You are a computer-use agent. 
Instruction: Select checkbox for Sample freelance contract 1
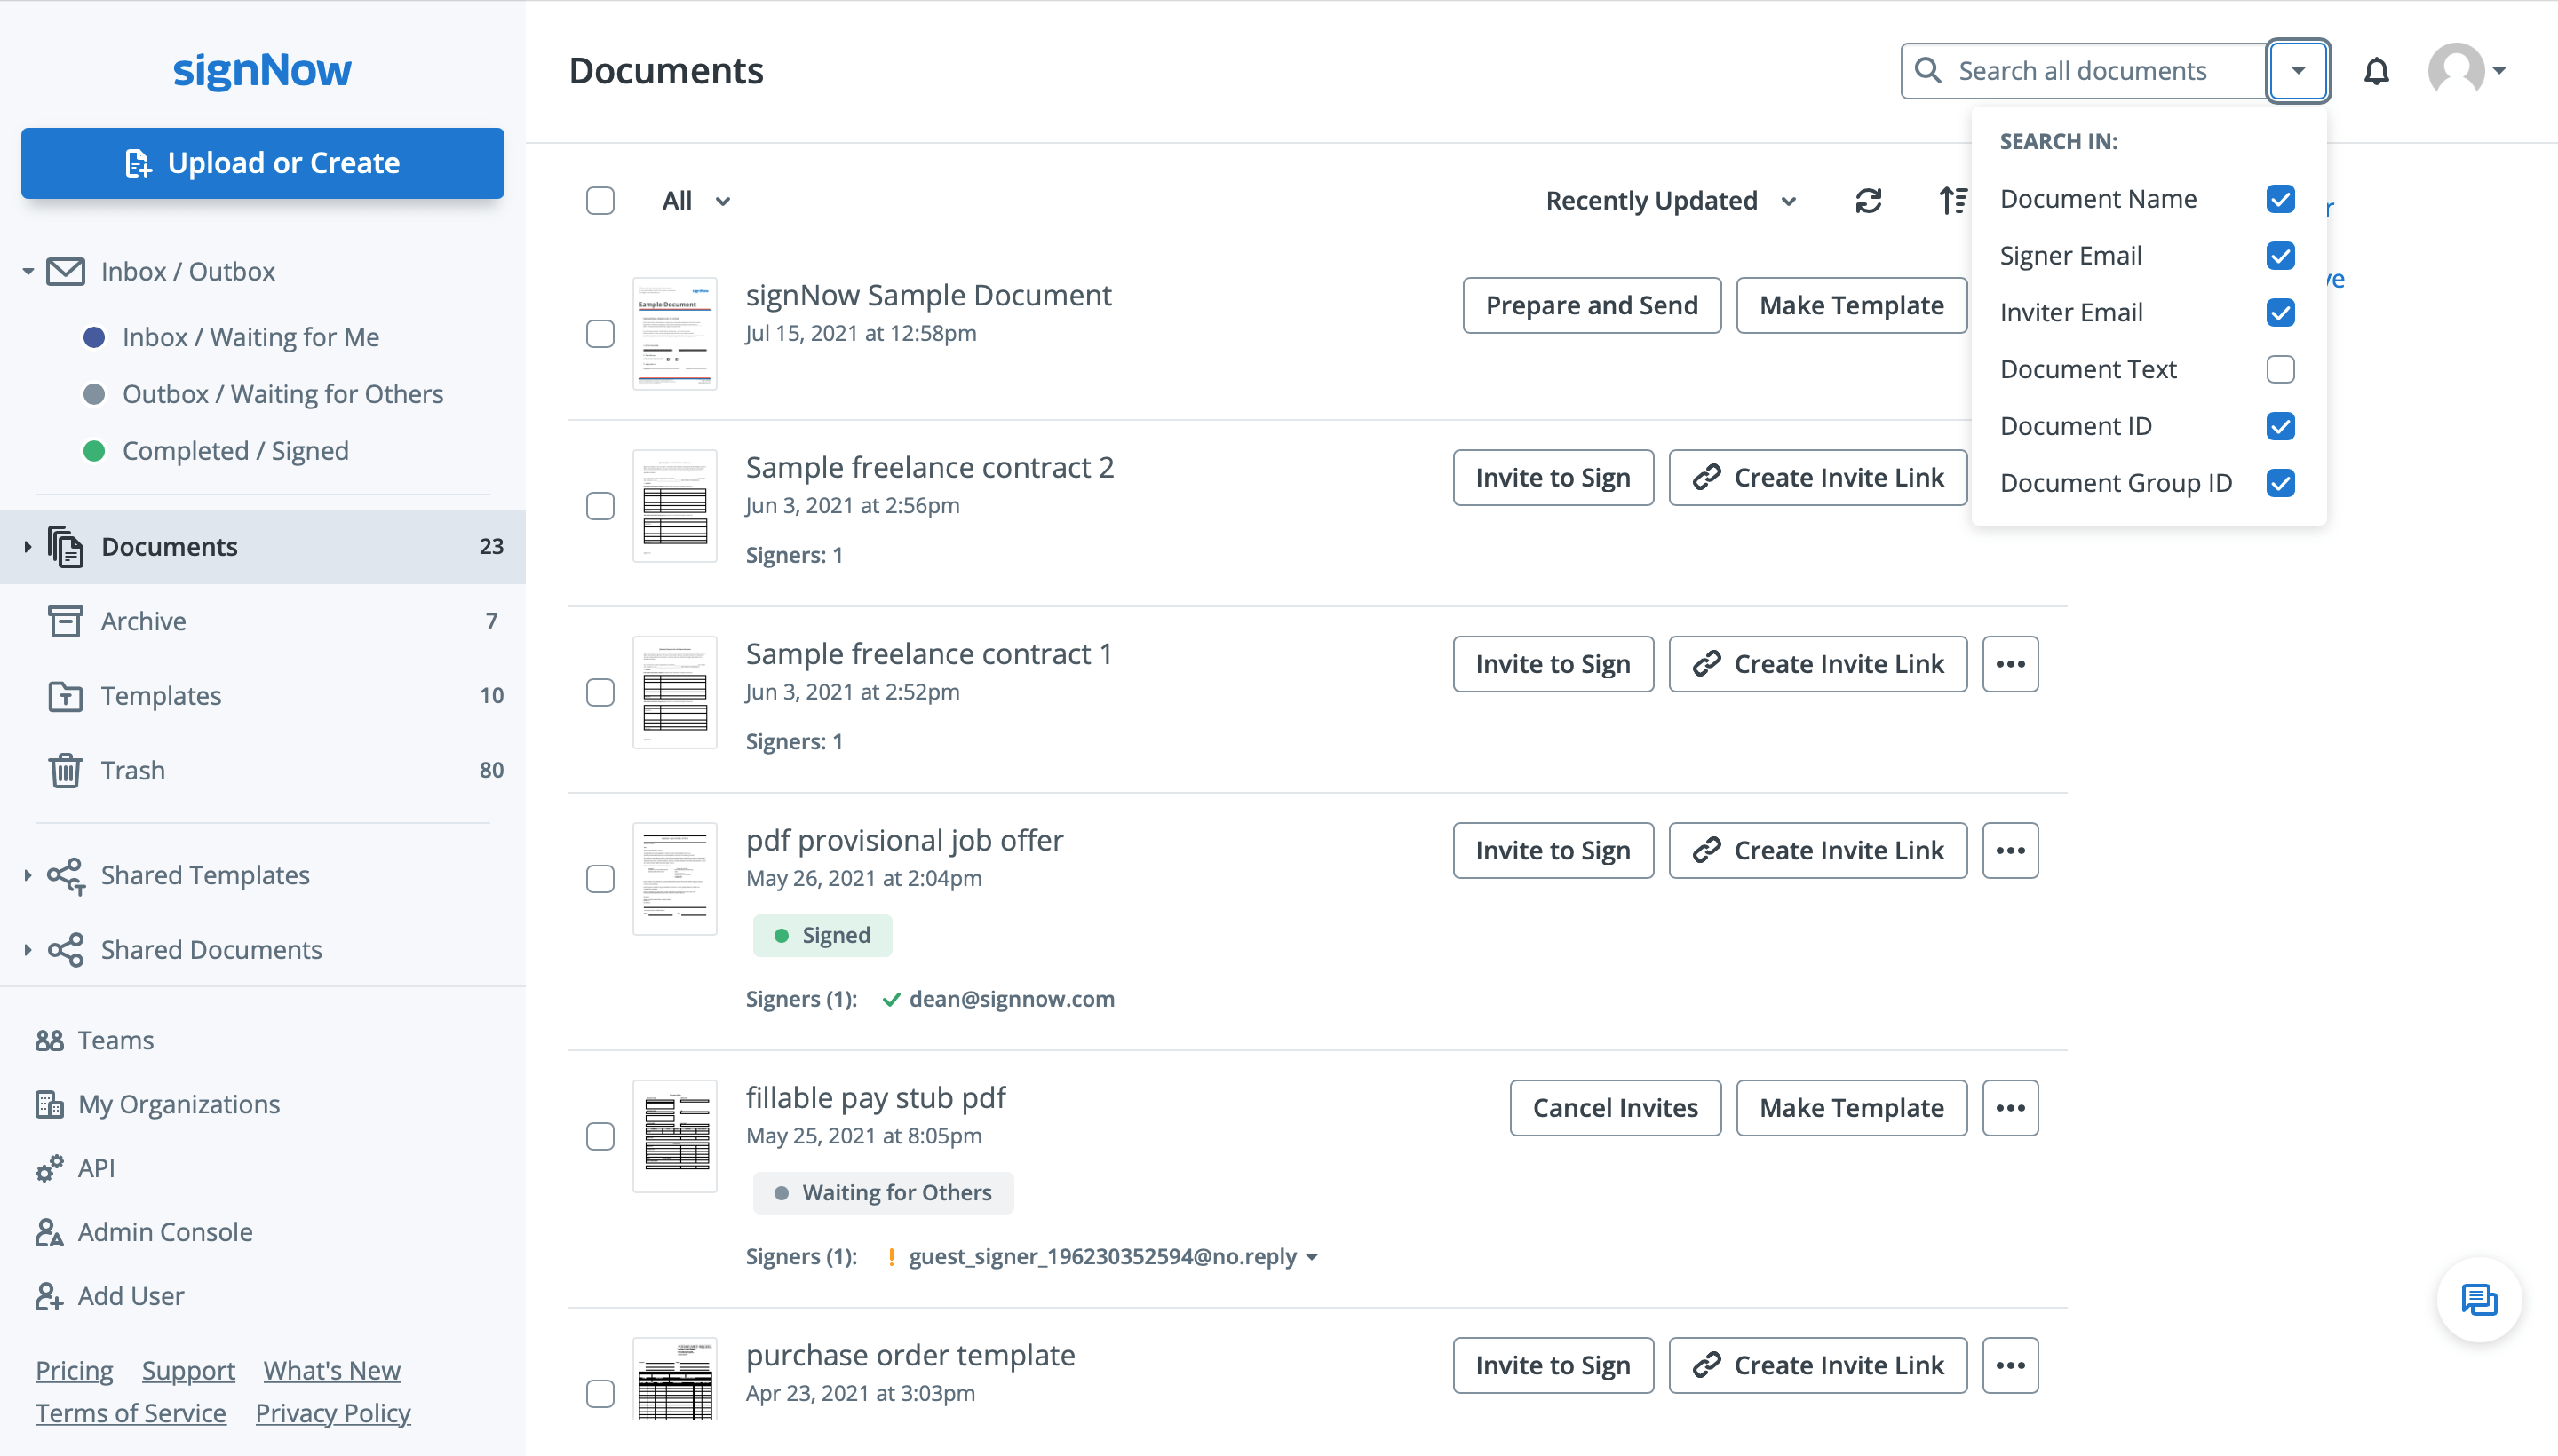click(600, 692)
